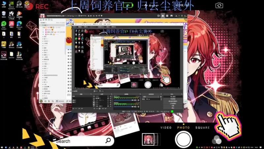The image size is (264, 149).
Task: Open the NetEase Cloud Music desktop shortcut
Action: [12, 25]
